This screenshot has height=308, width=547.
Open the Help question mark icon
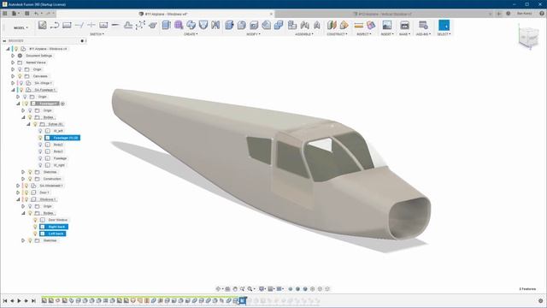[542, 14]
